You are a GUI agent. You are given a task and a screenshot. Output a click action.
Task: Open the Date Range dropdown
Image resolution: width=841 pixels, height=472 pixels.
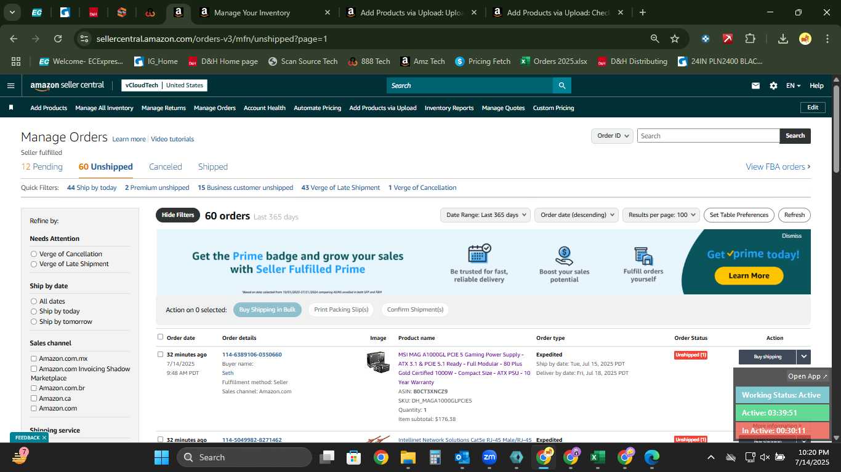click(x=485, y=215)
